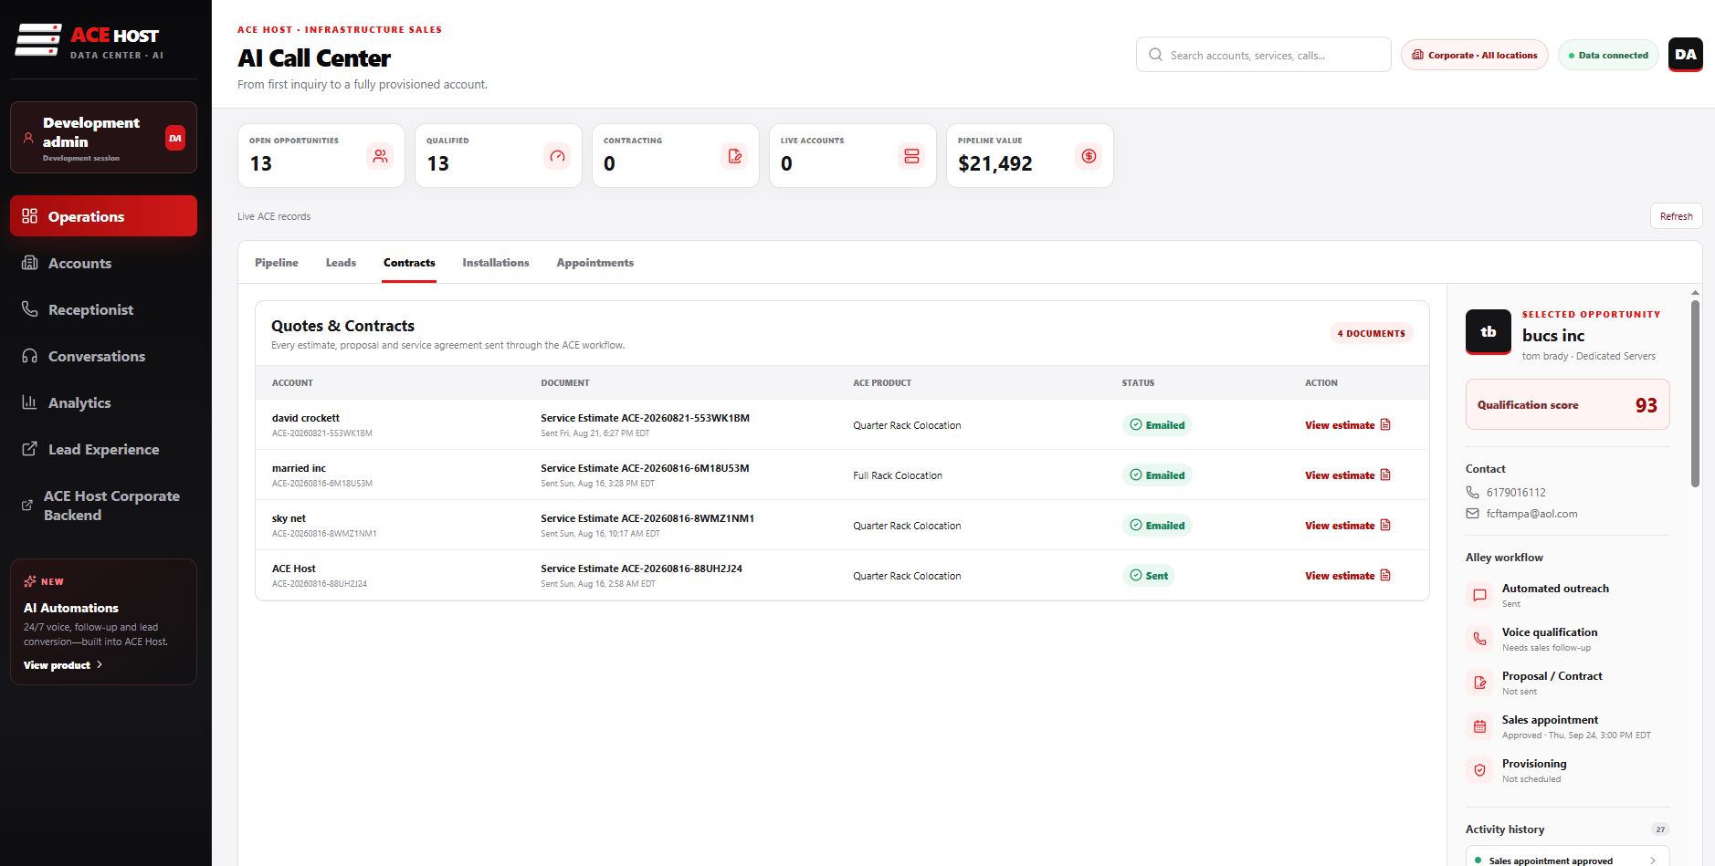Image resolution: width=1715 pixels, height=866 pixels.
Task: Switch to the Leads tab
Action: (341, 263)
